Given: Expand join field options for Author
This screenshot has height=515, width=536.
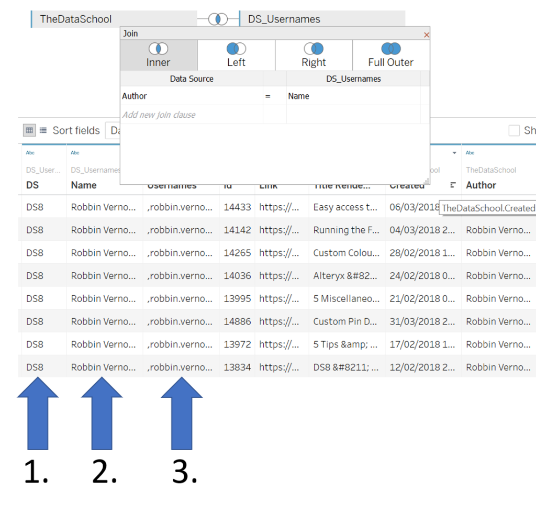Looking at the screenshot, I should pyautogui.click(x=135, y=96).
